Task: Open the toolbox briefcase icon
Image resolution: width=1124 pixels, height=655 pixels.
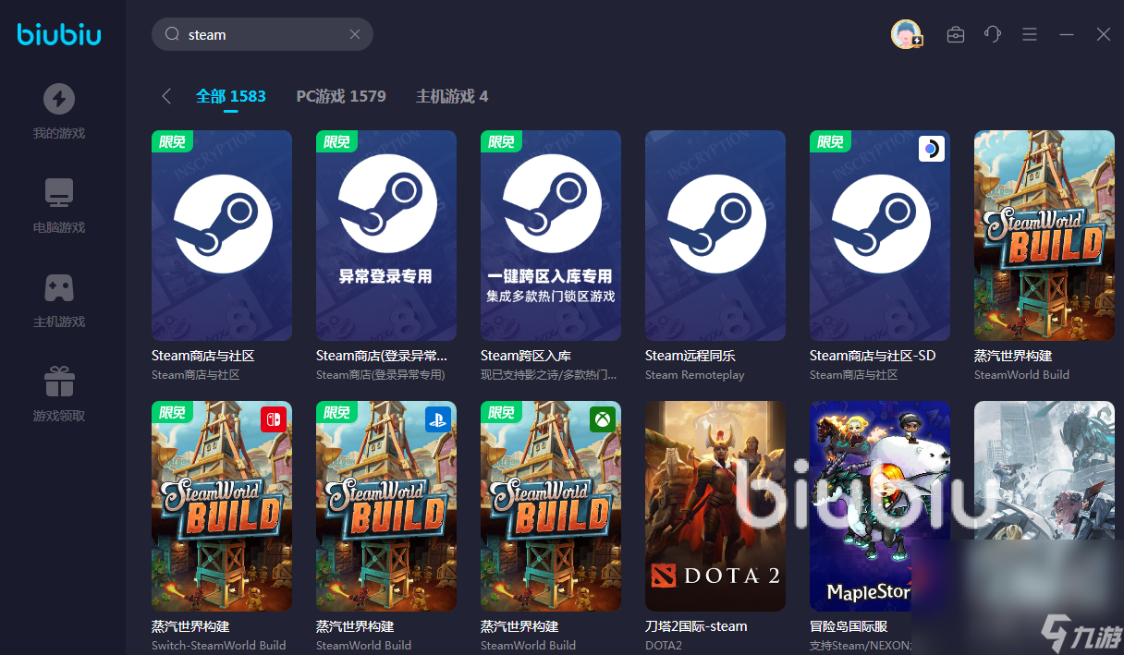Action: [956, 34]
